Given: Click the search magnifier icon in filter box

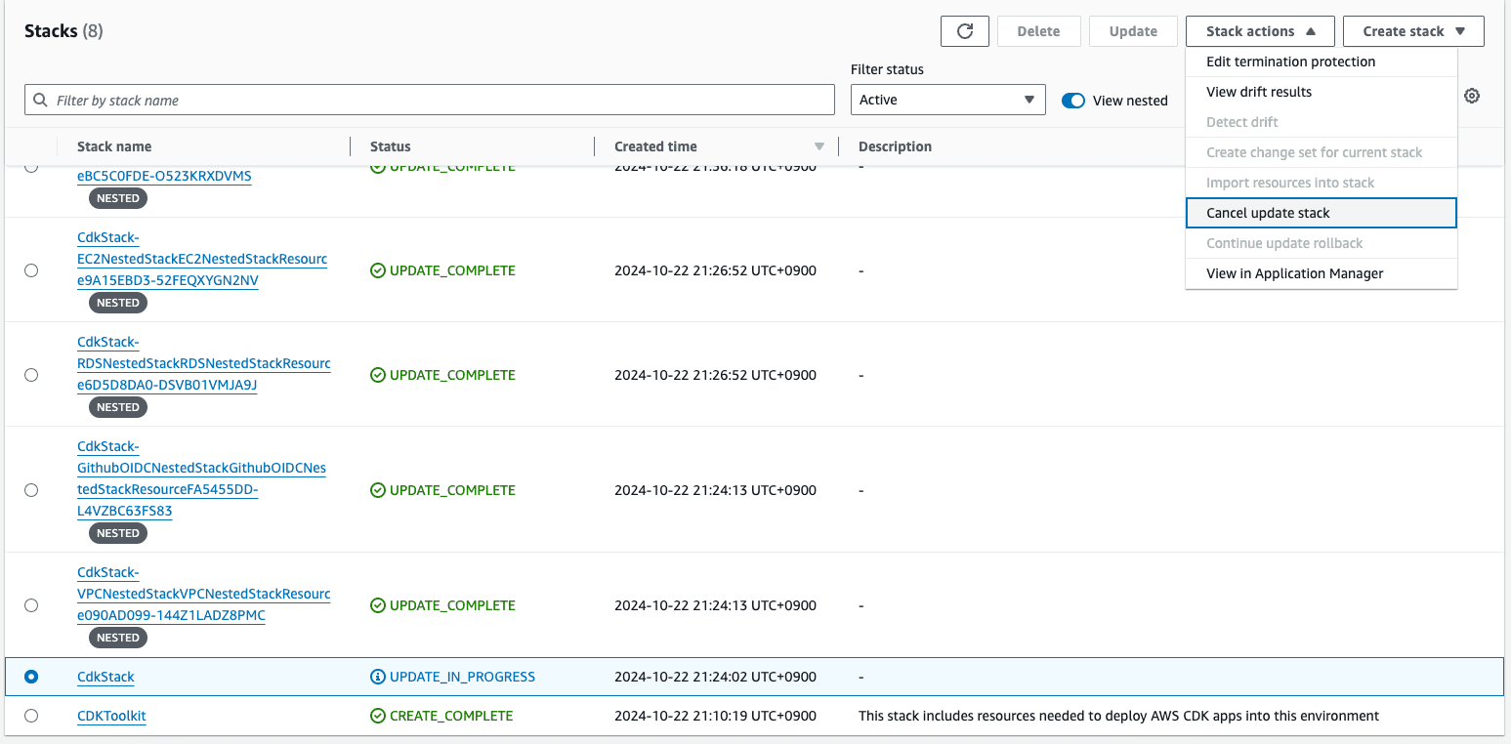Looking at the screenshot, I should [x=40, y=100].
